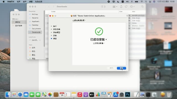Screen dimensions: 177x99
Task: Expand the folder row disclosure arrow in Finder list
Action: pos(48,23)
